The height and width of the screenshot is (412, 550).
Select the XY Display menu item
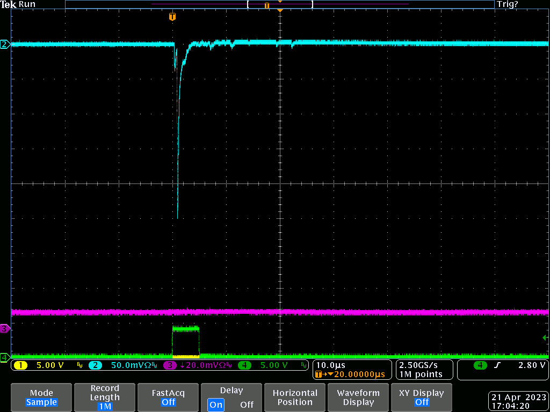click(422, 398)
